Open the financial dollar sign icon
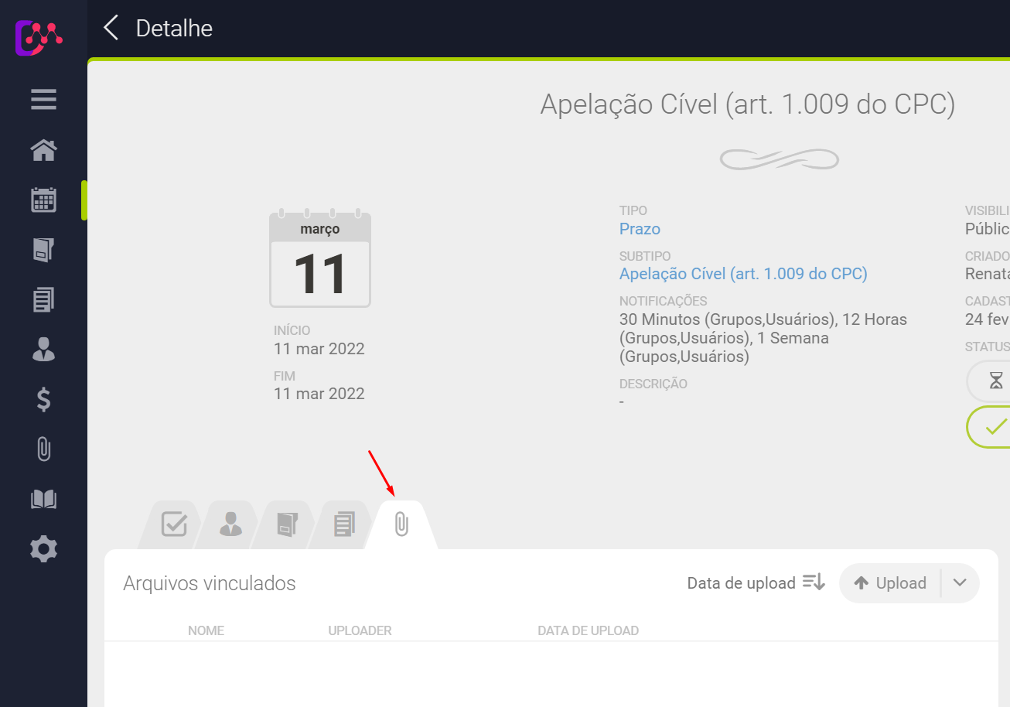This screenshot has width=1010, height=707. click(43, 400)
